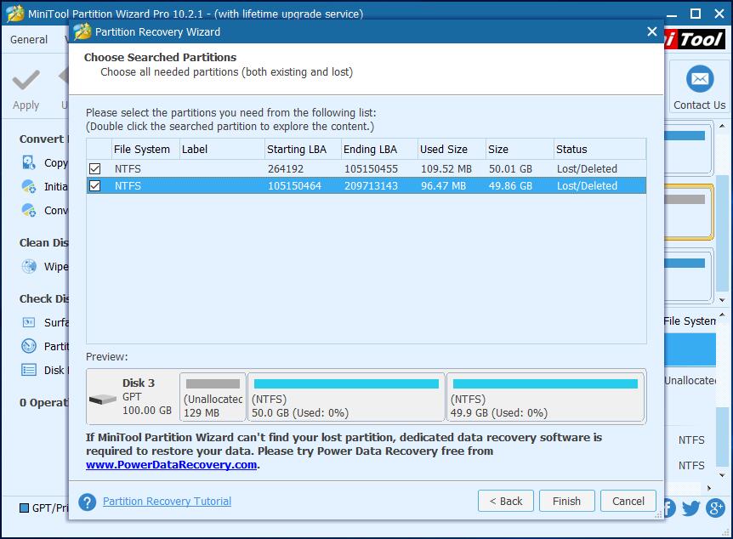
Task: Click the Twitter share icon
Action: click(x=690, y=508)
